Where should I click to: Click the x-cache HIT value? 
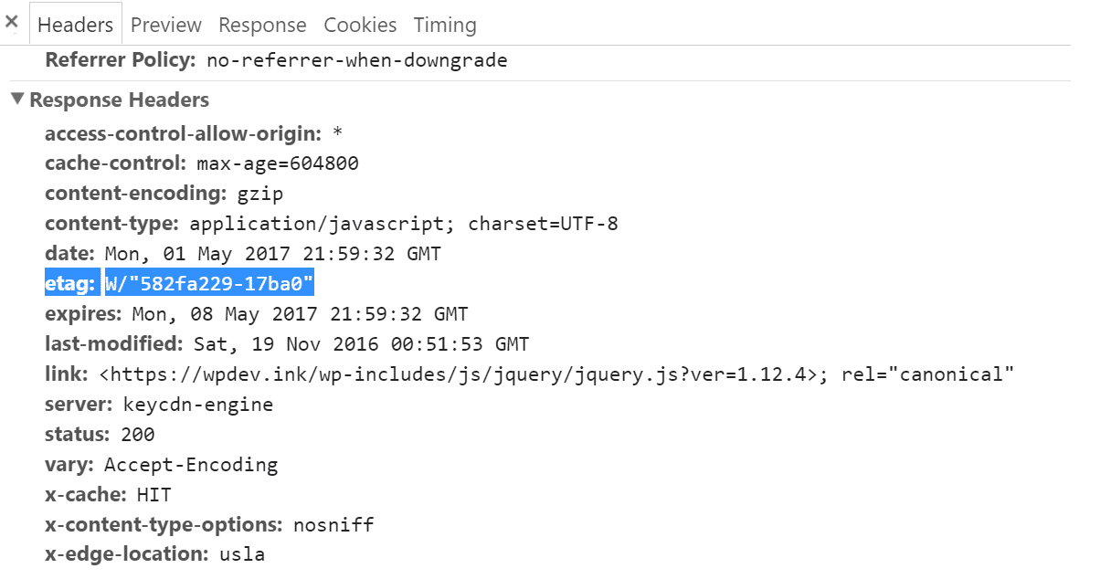(x=153, y=495)
